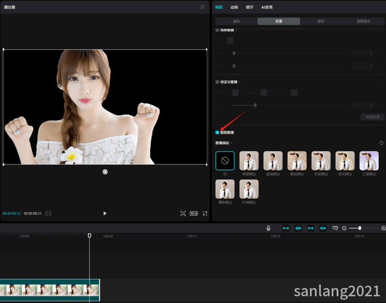Toggle clip linkage on timeline

click(311, 228)
